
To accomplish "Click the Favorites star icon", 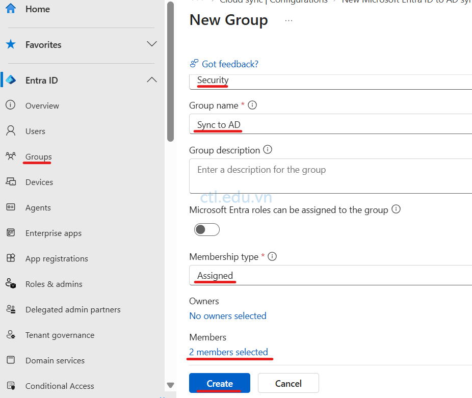I will click(11, 44).
